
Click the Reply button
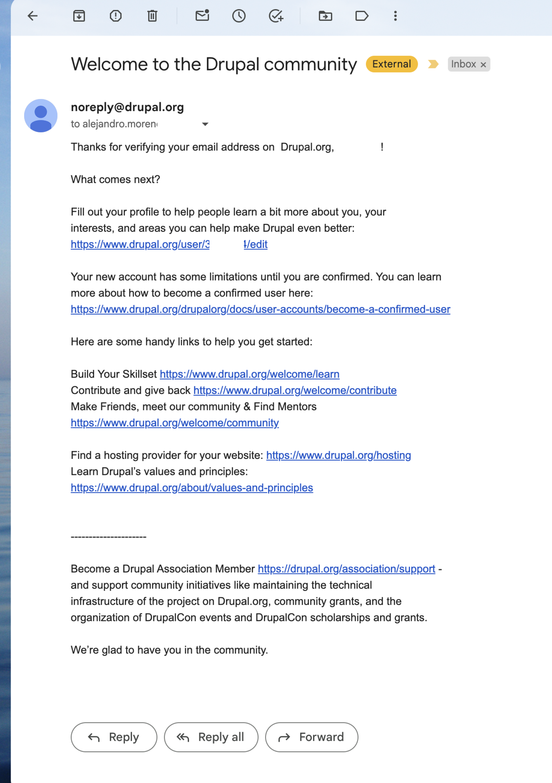pos(114,737)
